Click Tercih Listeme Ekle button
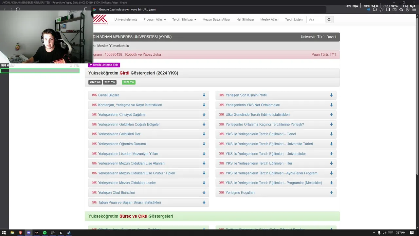Screen dimensions: 419x236 tap(104, 65)
